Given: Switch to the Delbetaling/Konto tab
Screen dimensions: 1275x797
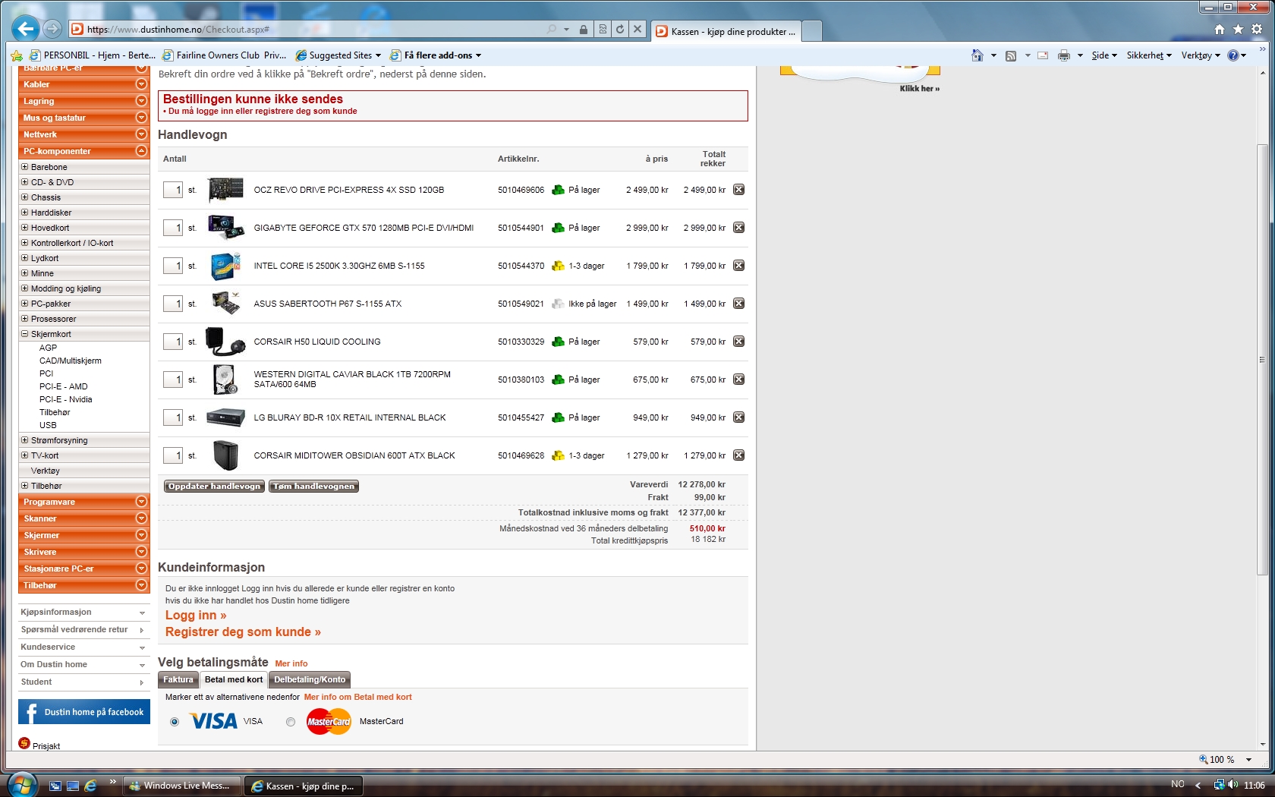Looking at the screenshot, I should [310, 680].
